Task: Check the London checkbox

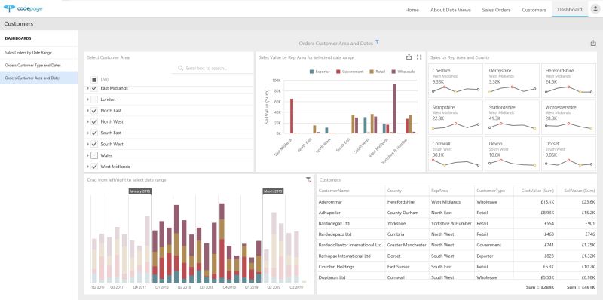Action: coord(94,99)
